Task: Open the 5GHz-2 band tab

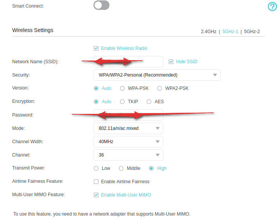Action: click(x=252, y=32)
